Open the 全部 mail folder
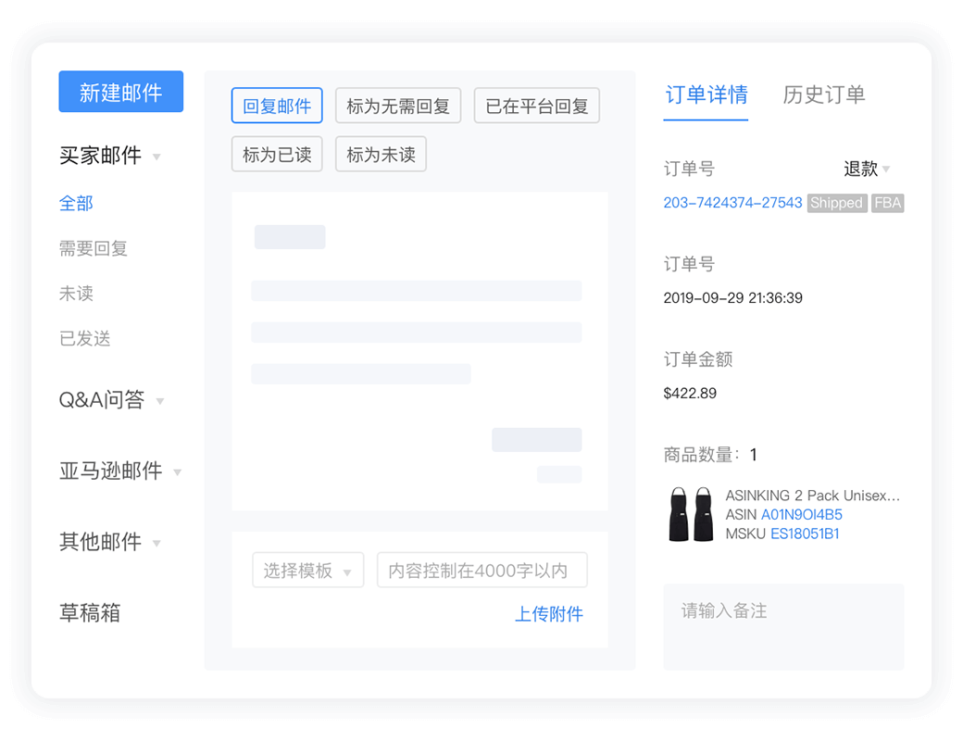Screen dimensions: 963x741 (x=76, y=203)
